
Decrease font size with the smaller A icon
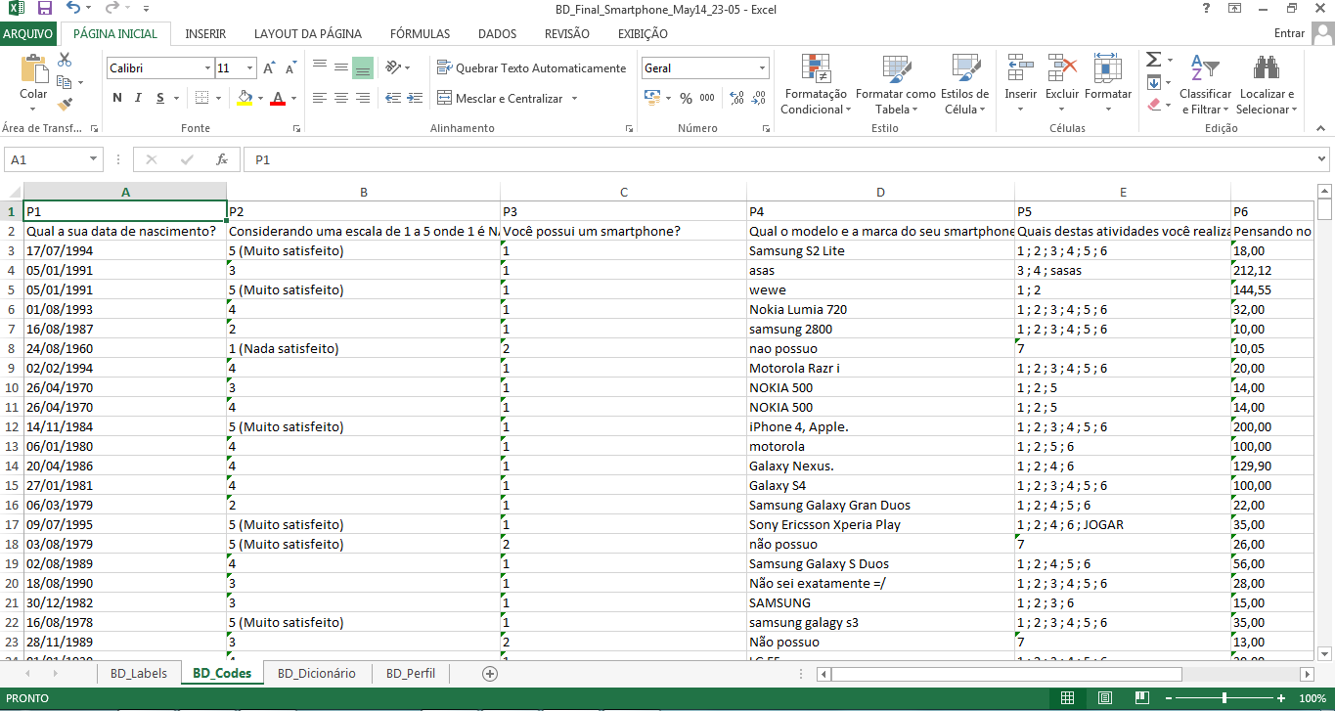290,68
